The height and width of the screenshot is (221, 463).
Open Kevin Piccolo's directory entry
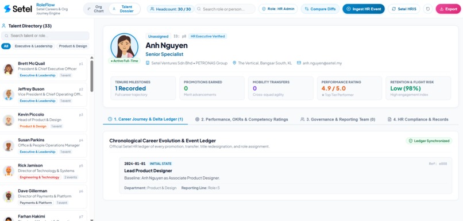(x=44, y=120)
